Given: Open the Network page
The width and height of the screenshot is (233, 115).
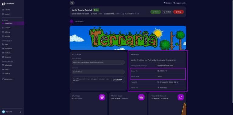Looking at the screenshot, I should (6, 57).
